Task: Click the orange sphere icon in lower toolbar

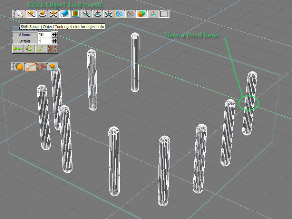Action: tap(20, 67)
